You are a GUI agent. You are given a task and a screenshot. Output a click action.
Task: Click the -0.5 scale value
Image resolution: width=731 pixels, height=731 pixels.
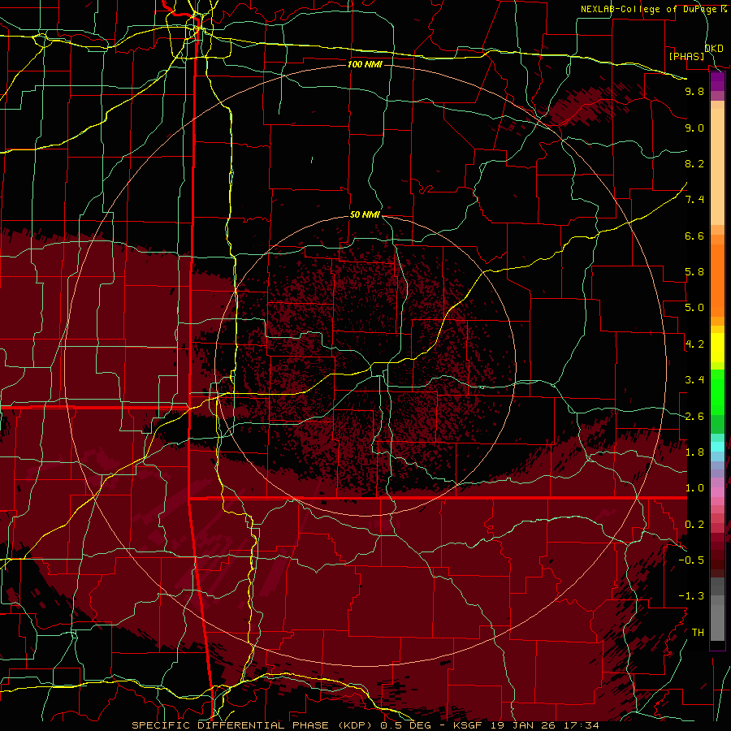[691, 560]
